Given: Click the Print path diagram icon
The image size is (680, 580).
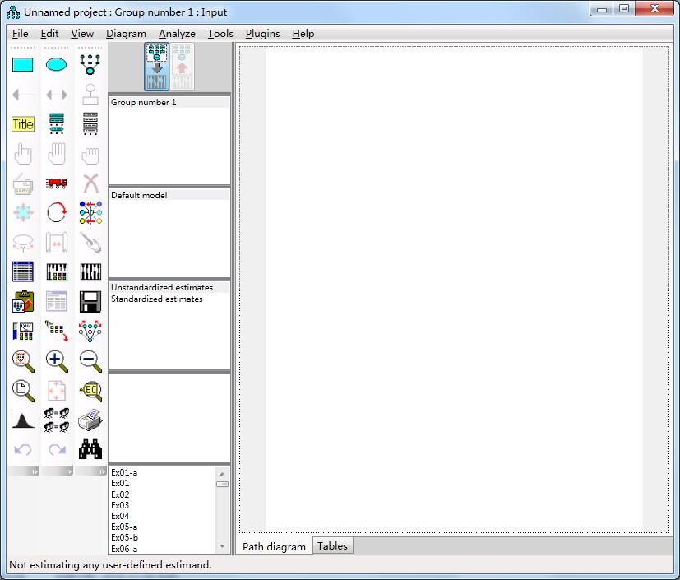Looking at the screenshot, I should click(90, 420).
